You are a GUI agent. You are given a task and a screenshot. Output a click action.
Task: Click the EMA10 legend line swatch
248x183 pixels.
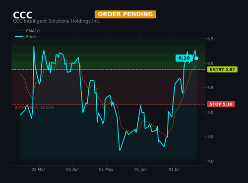(x=19, y=31)
